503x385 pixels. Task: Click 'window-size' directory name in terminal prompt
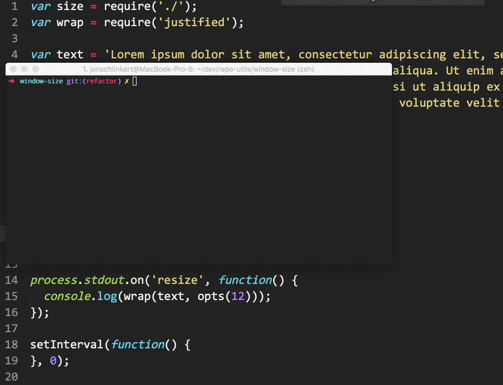41,81
